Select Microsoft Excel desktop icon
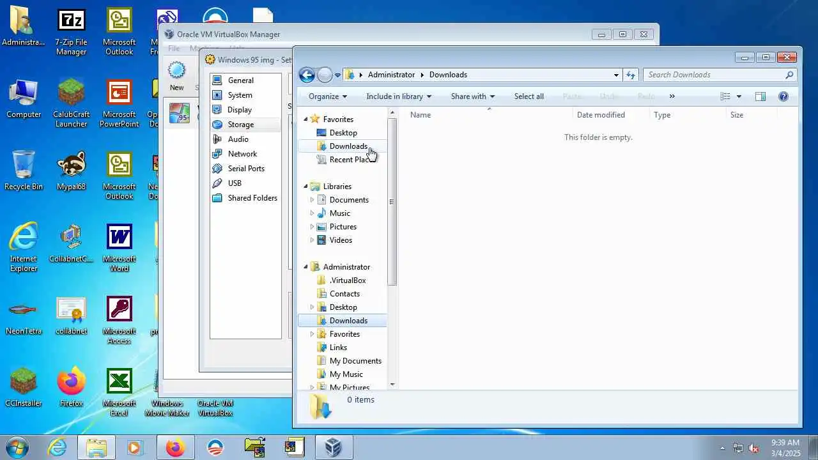The height and width of the screenshot is (460, 818). tap(119, 392)
